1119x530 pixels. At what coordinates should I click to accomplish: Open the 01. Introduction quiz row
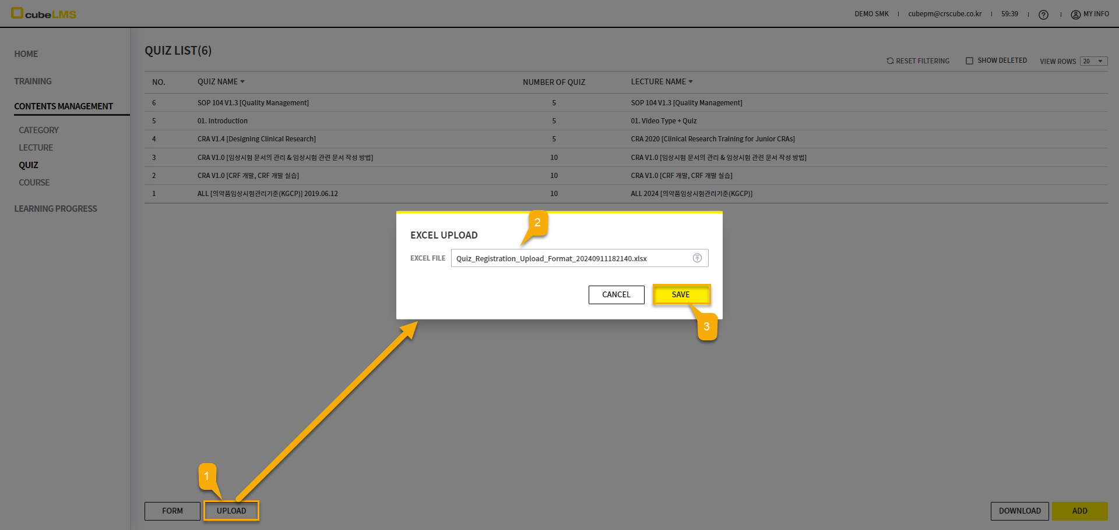pos(223,121)
